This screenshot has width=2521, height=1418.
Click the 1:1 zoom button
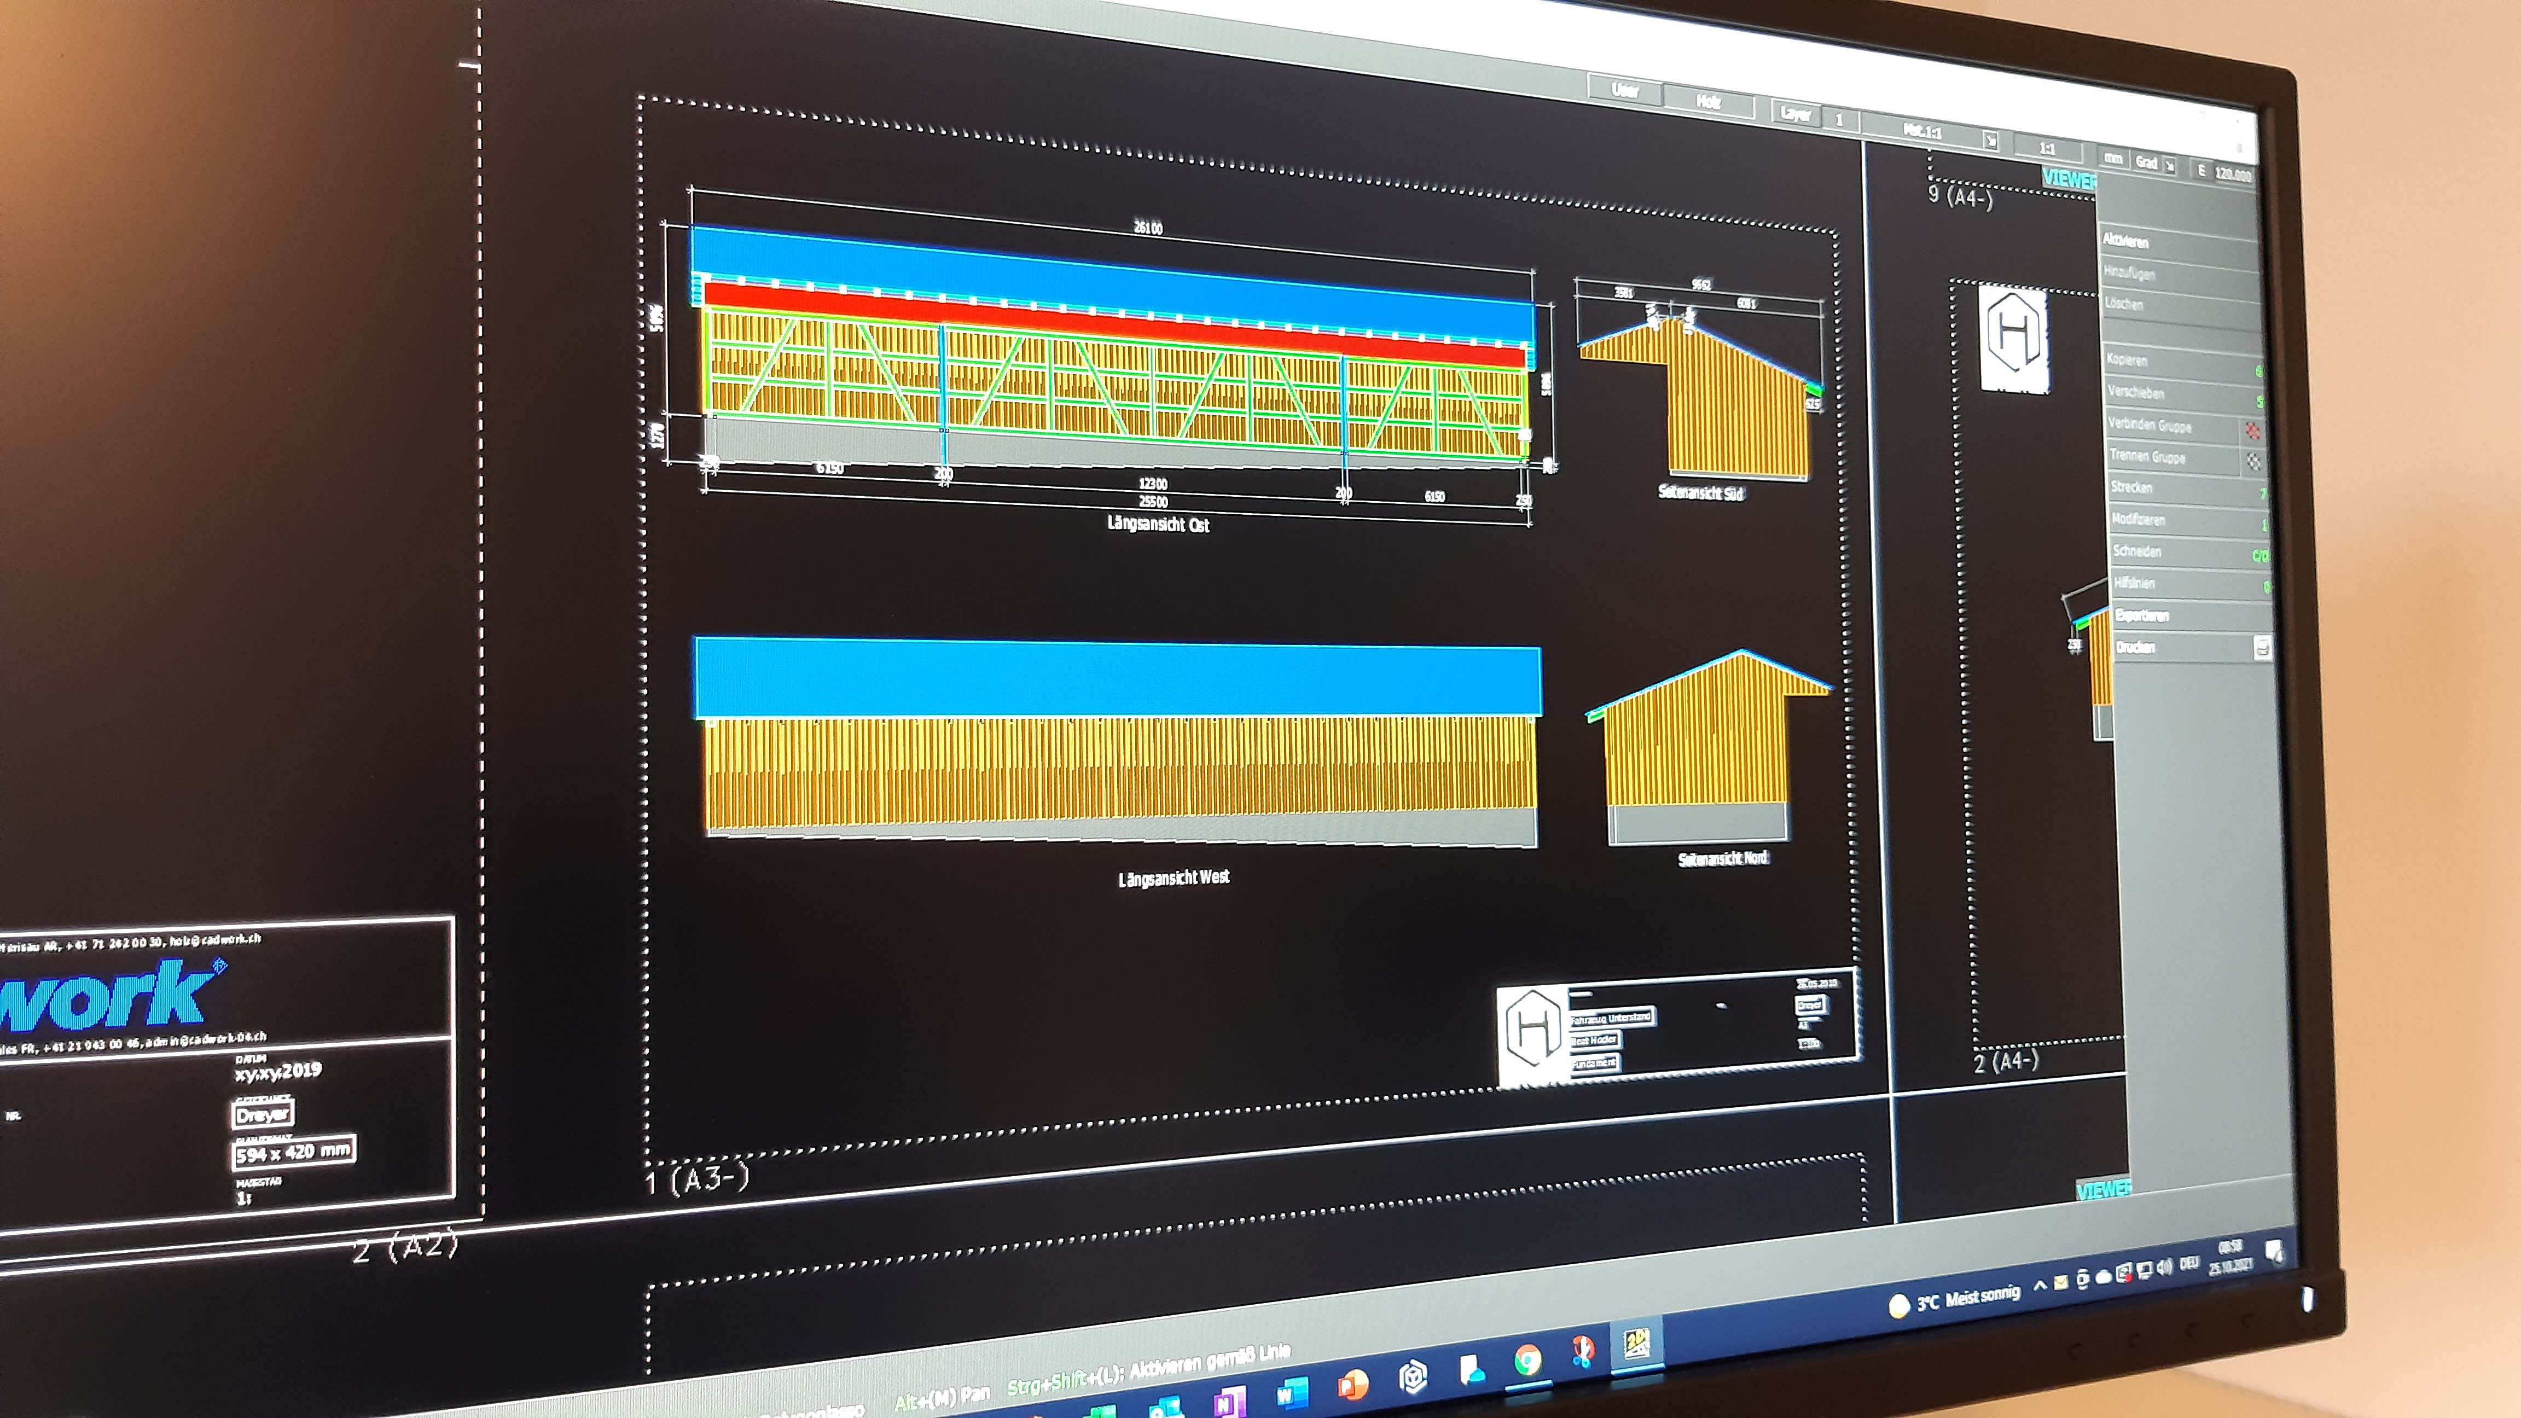(x=2047, y=149)
